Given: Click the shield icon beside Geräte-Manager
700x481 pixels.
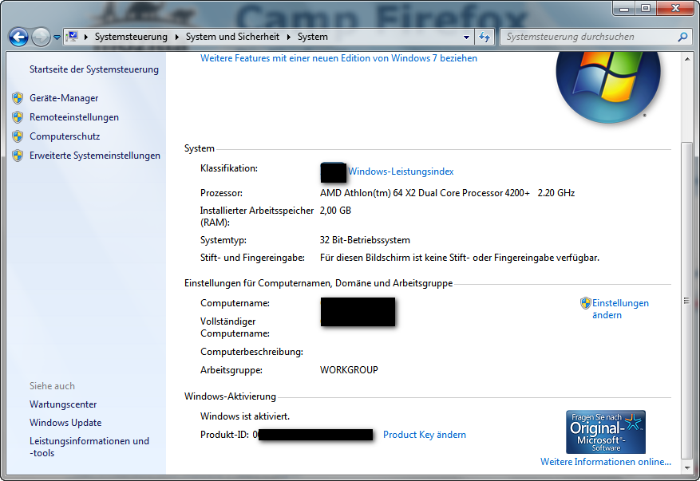Looking at the screenshot, I should pos(18,98).
